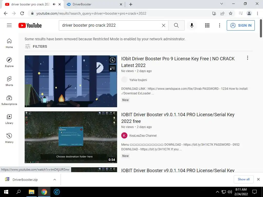The width and height of the screenshot is (263, 197).
Task: Open Chrome three-dot menu
Action: [257, 13]
